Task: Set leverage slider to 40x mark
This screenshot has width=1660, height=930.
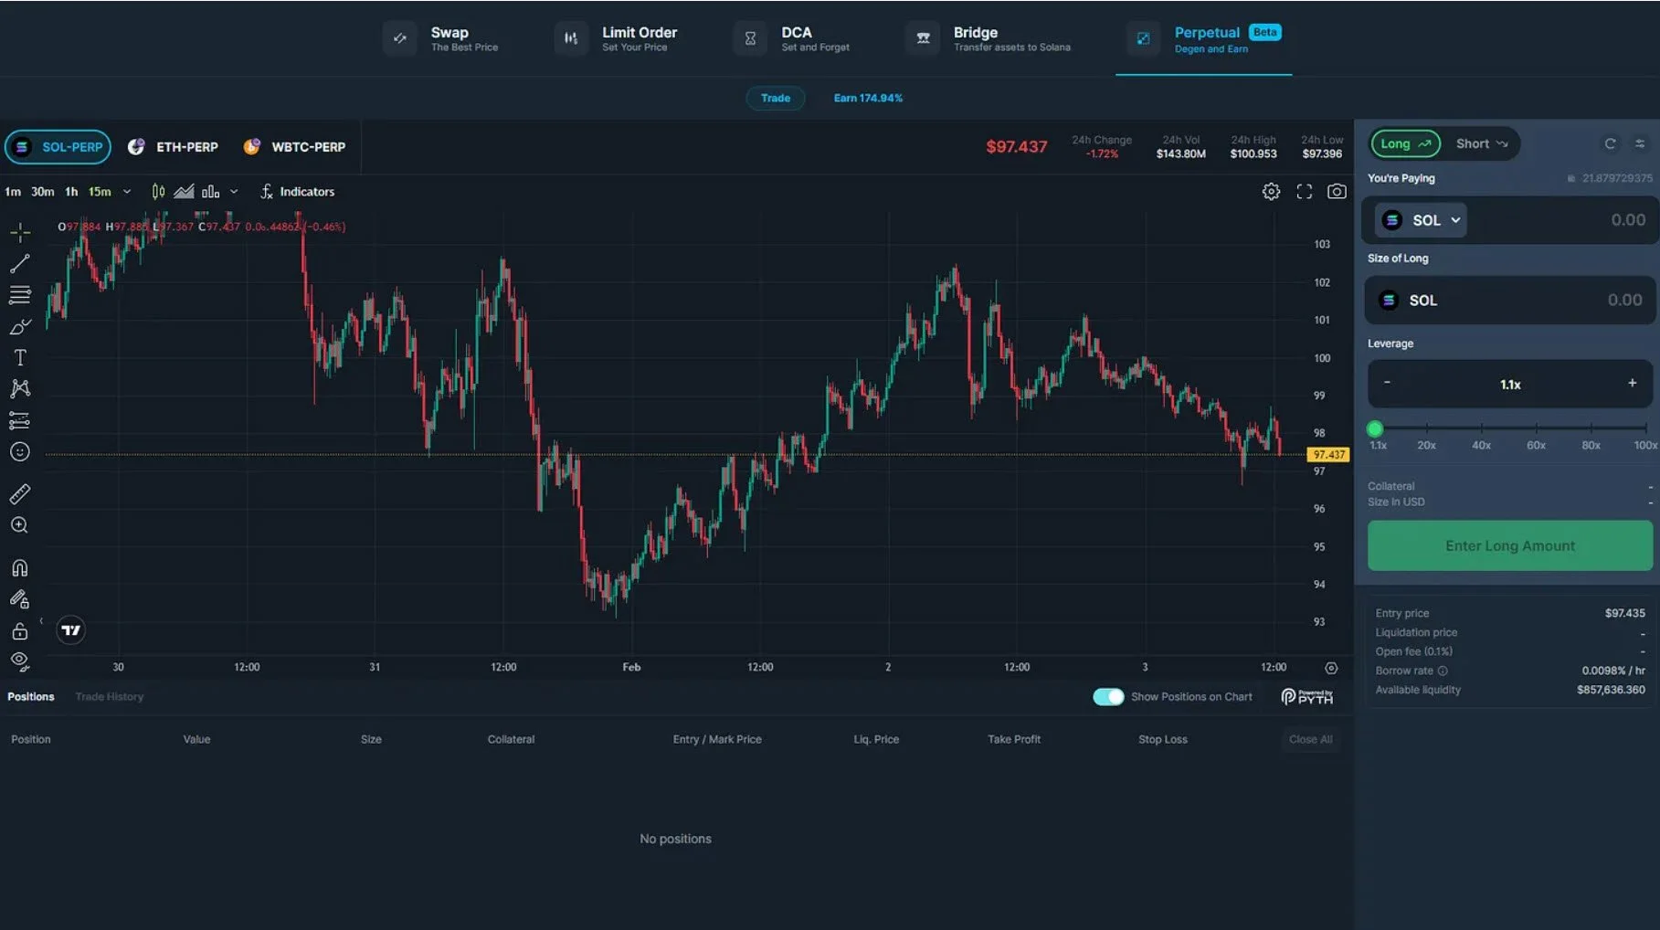Action: point(1482,428)
